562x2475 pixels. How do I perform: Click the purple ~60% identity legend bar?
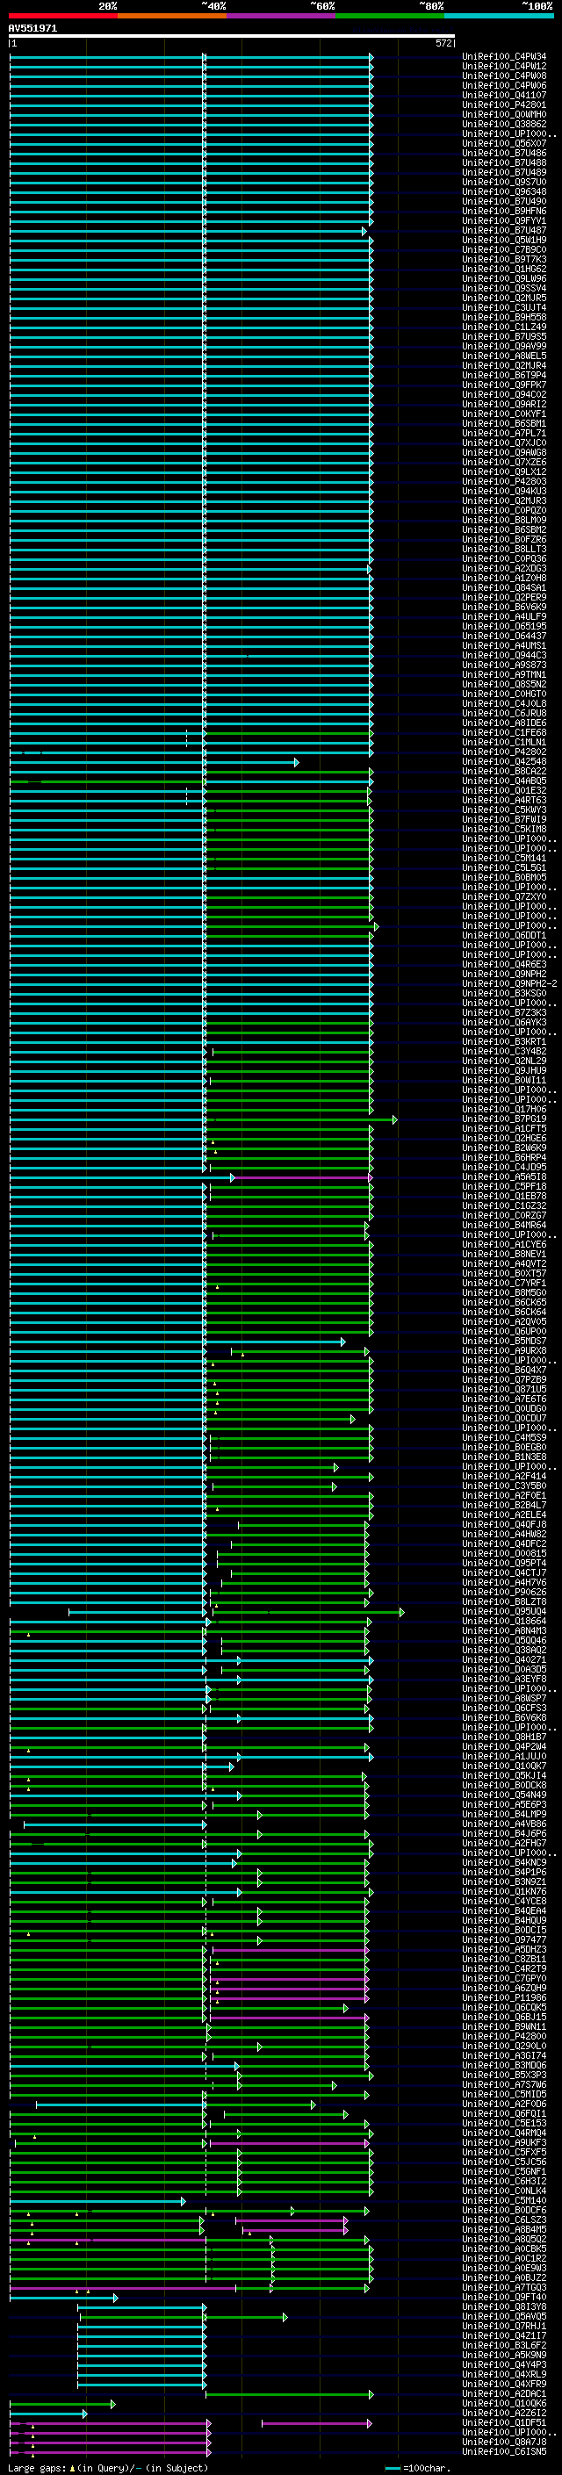click(x=280, y=16)
